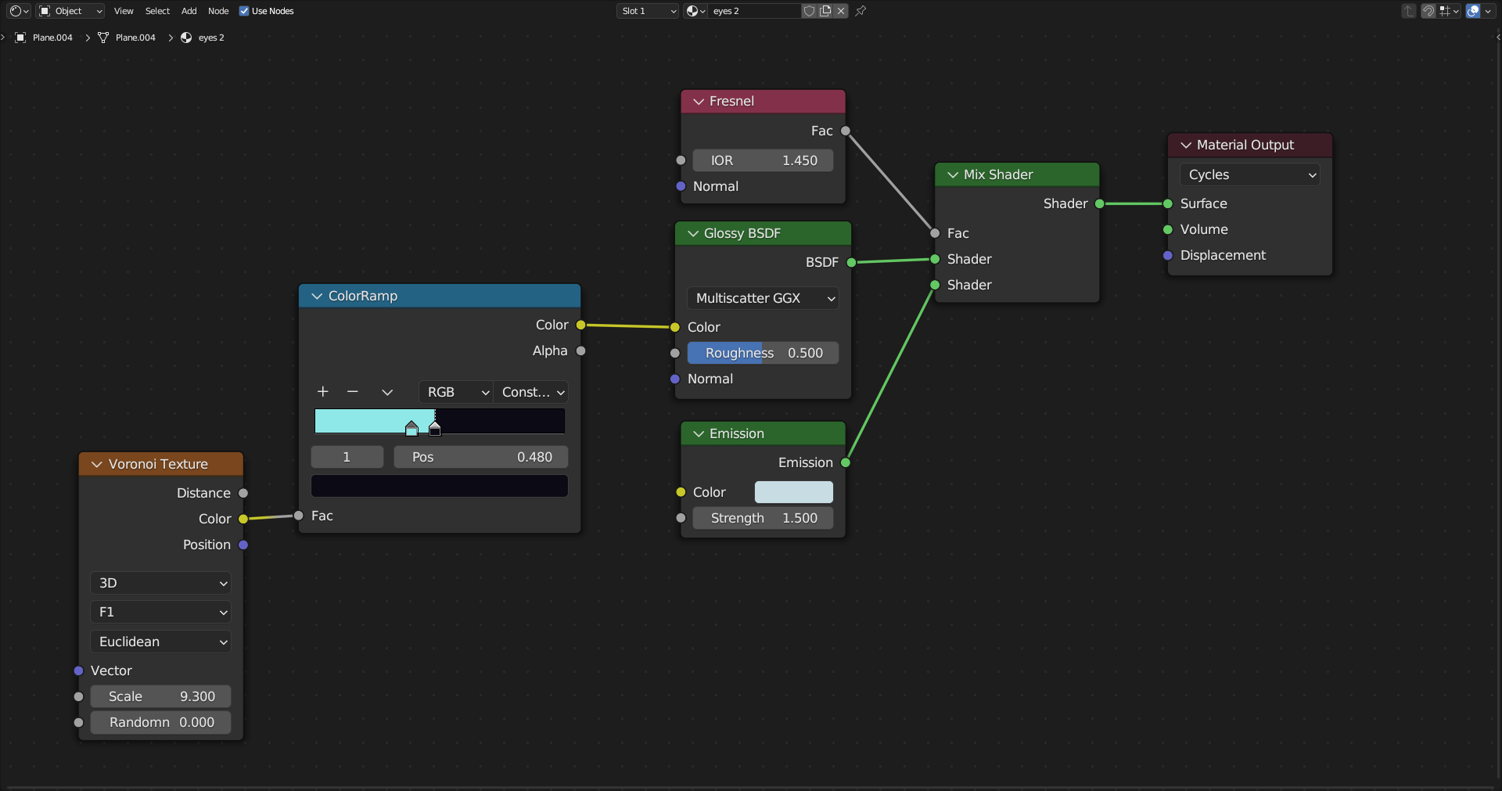This screenshot has width=1502, height=791.
Task: Adjust the Voronoi Randomness slider
Action: (x=160, y=722)
